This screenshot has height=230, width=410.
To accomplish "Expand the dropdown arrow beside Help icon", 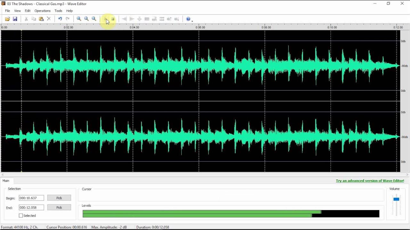I will [x=192, y=20].
